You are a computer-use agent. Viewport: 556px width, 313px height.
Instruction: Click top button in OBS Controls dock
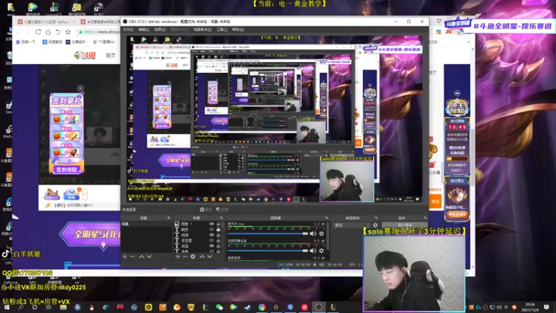tap(404, 225)
